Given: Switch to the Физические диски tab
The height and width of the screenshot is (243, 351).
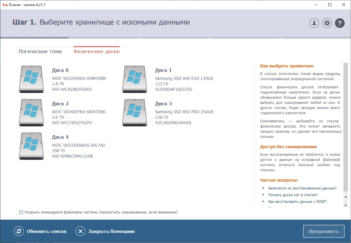Looking at the screenshot, I should point(97,51).
